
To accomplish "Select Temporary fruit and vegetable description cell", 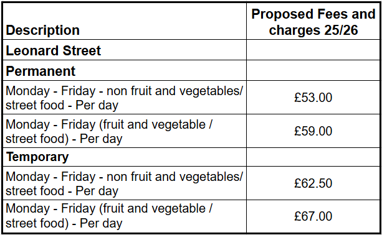I will [125, 216].
